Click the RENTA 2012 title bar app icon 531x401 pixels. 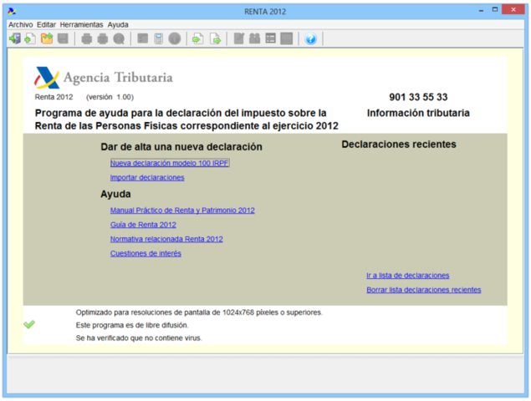[x=12, y=11]
